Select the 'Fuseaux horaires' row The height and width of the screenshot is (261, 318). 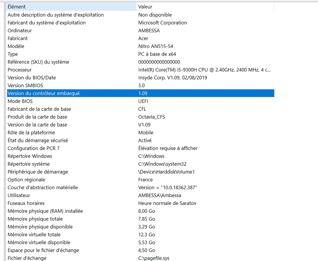pos(140,203)
